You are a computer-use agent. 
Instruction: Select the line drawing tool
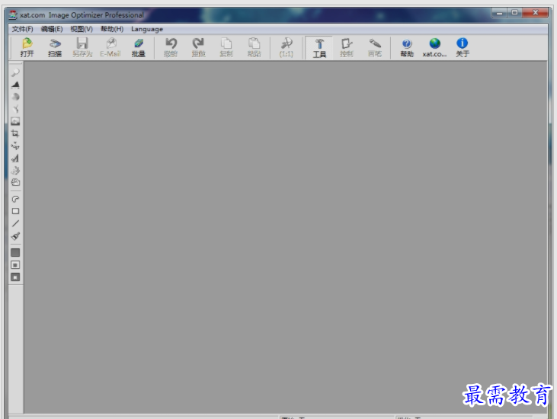coord(15,223)
